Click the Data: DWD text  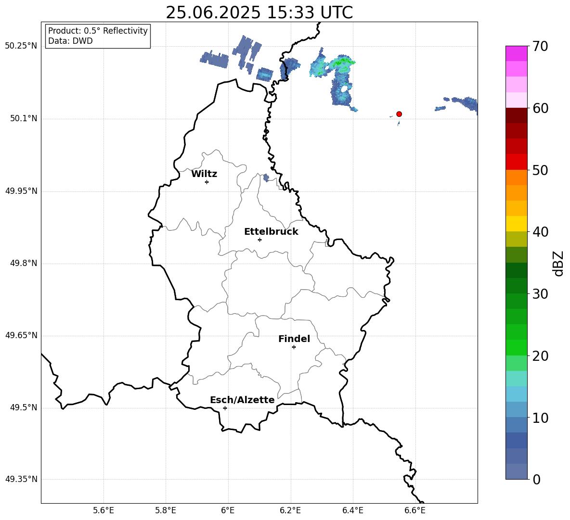(70, 41)
